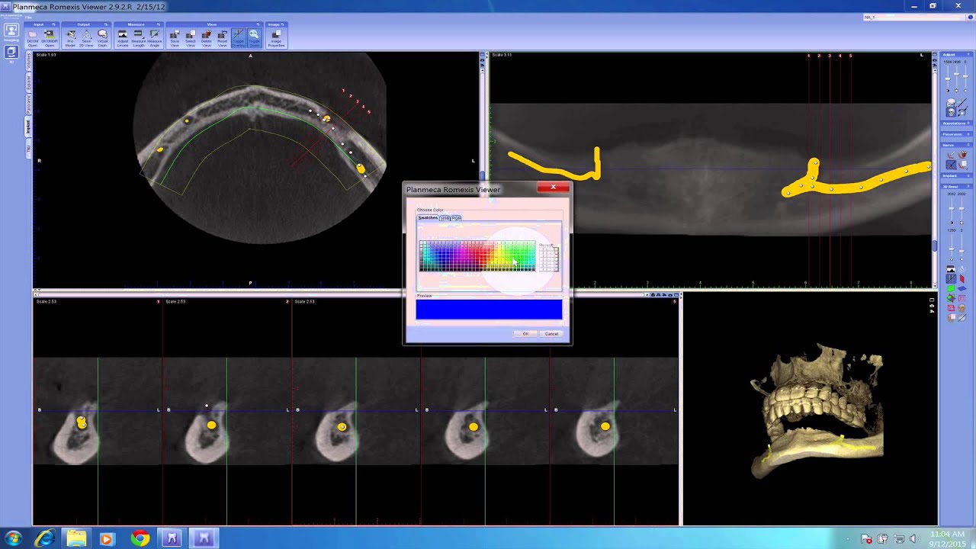Open Google Chrome from the taskbar

pyautogui.click(x=140, y=538)
